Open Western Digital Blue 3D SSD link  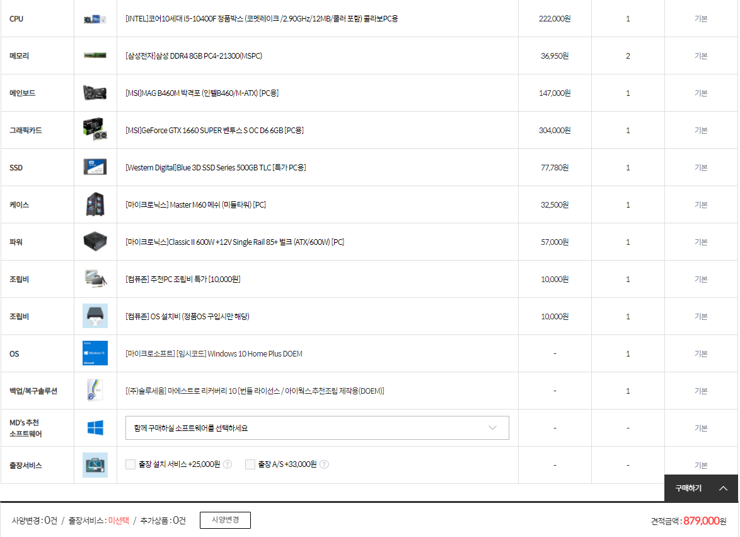[x=216, y=168]
